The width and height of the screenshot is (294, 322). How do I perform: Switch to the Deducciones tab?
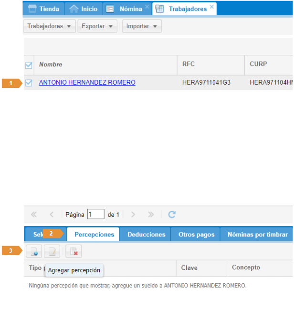(x=146, y=235)
